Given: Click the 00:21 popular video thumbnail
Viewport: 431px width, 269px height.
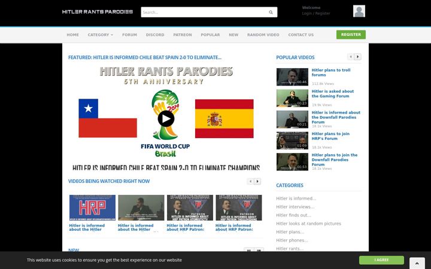Looking at the screenshot, I should coord(292,119).
